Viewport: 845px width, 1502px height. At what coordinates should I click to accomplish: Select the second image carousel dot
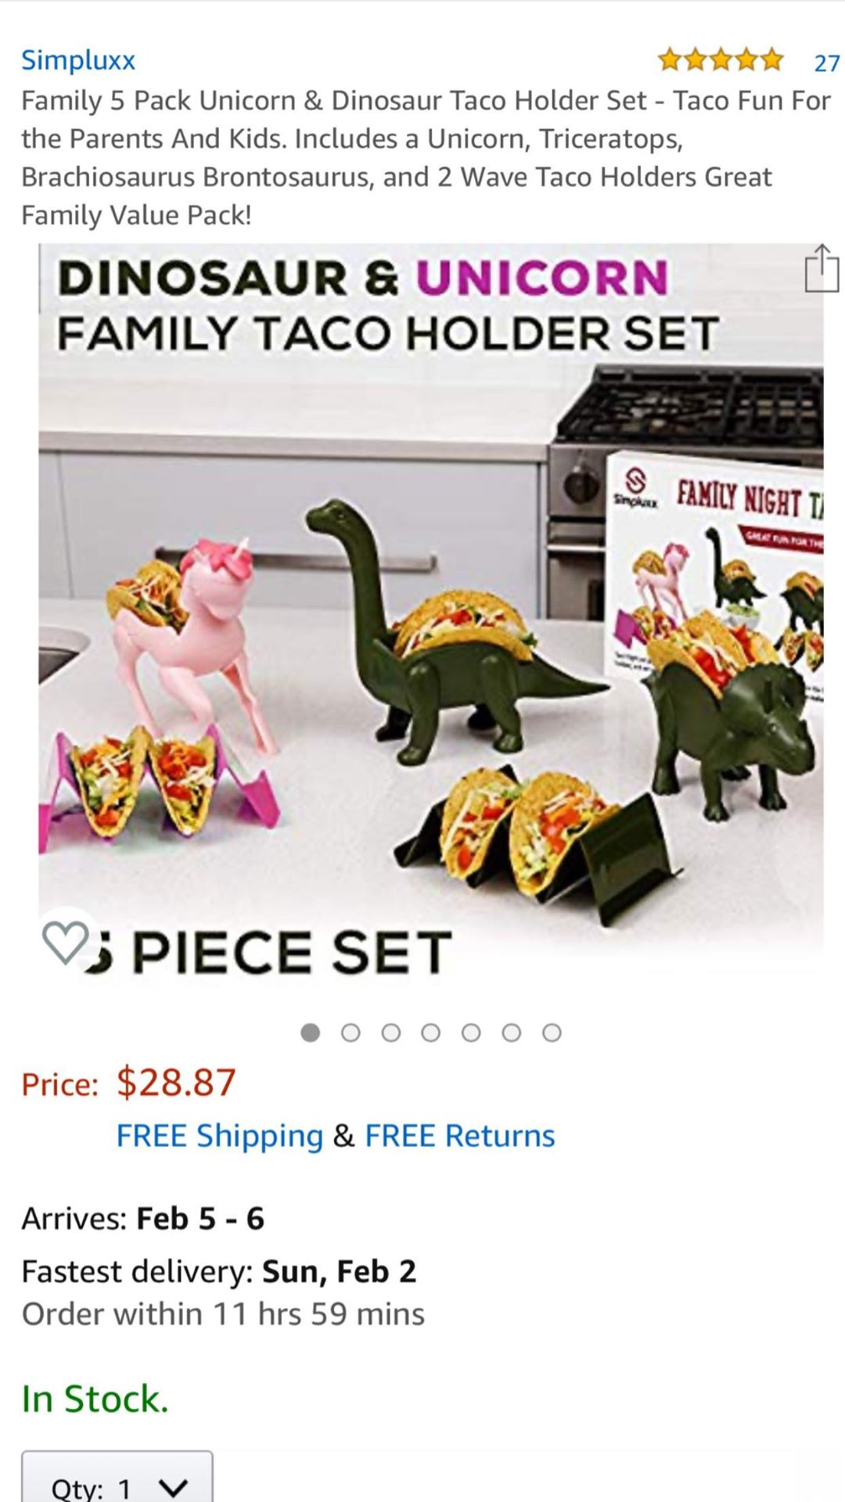[x=351, y=1033]
